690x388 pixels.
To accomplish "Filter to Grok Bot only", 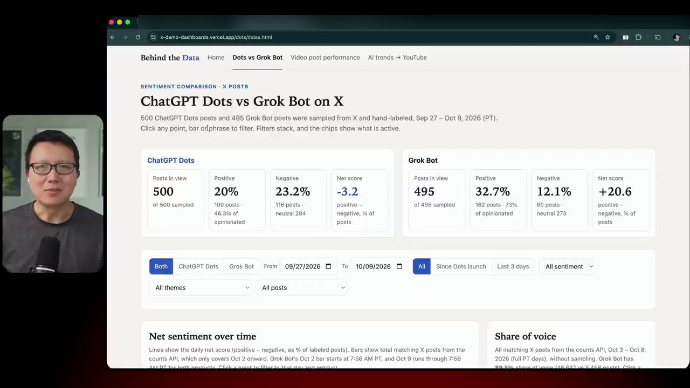I will click(x=241, y=266).
